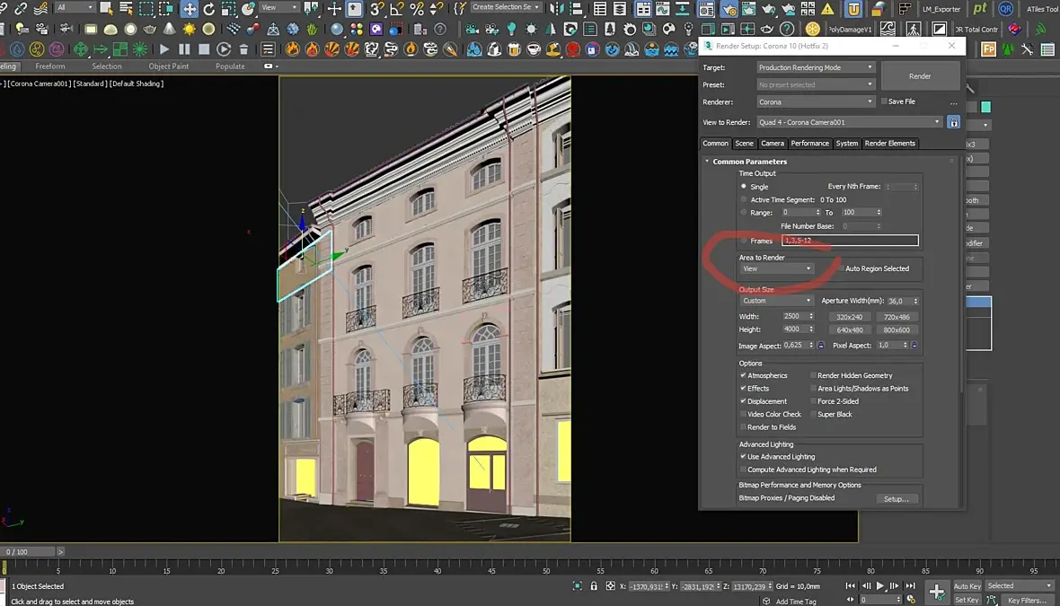Click the Sun light icon in toolbar
This screenshot has height=606, width=1060.
coord(190,30)
